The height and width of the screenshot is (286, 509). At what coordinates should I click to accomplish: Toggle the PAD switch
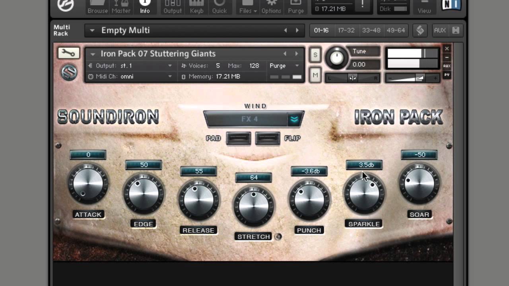[239, 138]
